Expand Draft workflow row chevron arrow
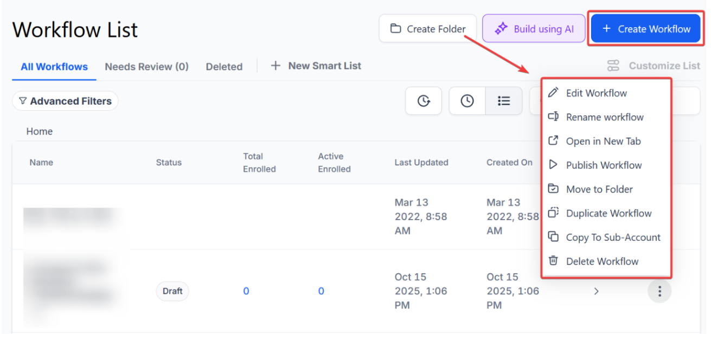 tap(596, 291)
